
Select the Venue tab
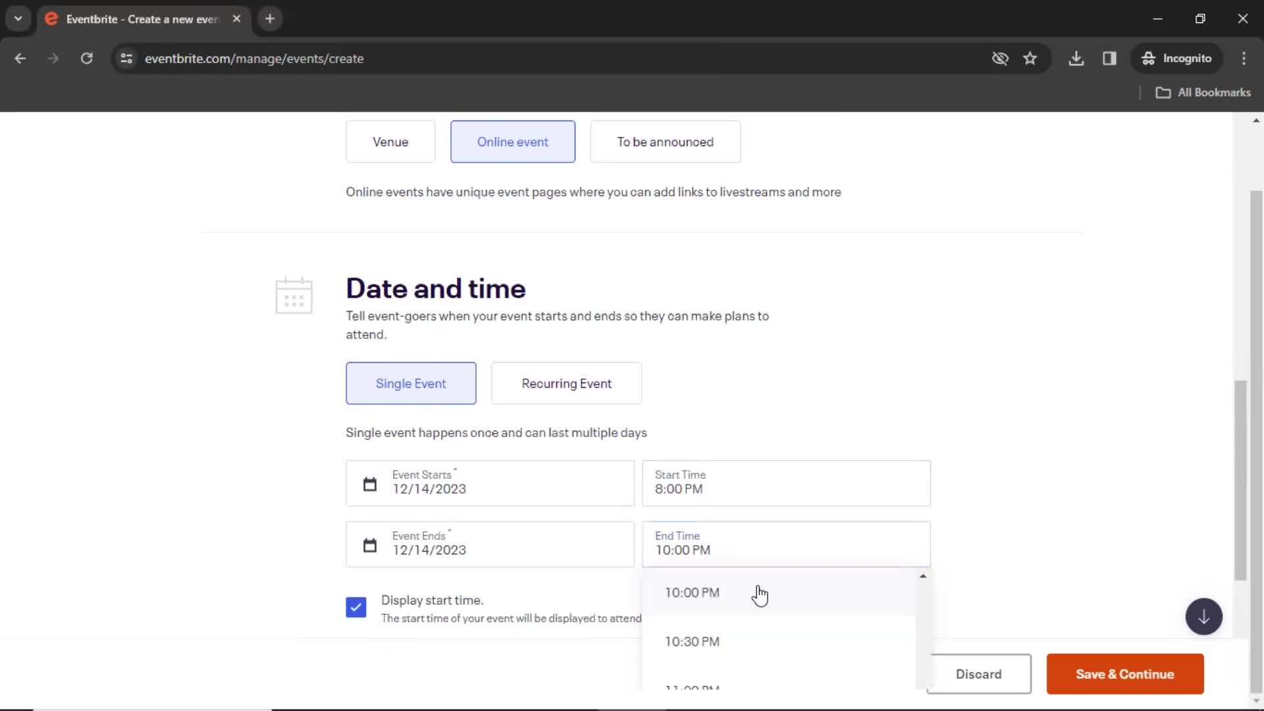(390, 142)
